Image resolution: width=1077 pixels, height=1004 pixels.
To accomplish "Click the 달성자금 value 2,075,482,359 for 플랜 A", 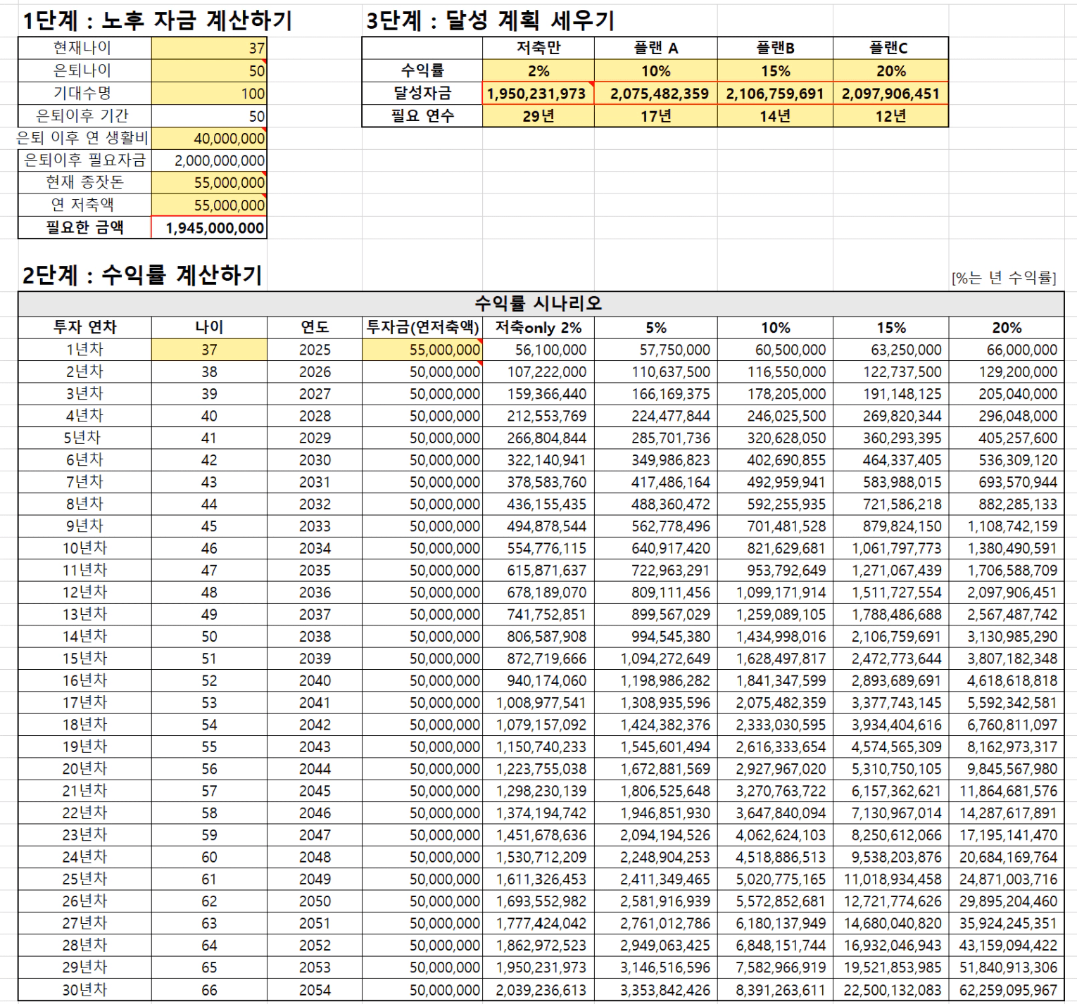I will (x=656, y=93).
